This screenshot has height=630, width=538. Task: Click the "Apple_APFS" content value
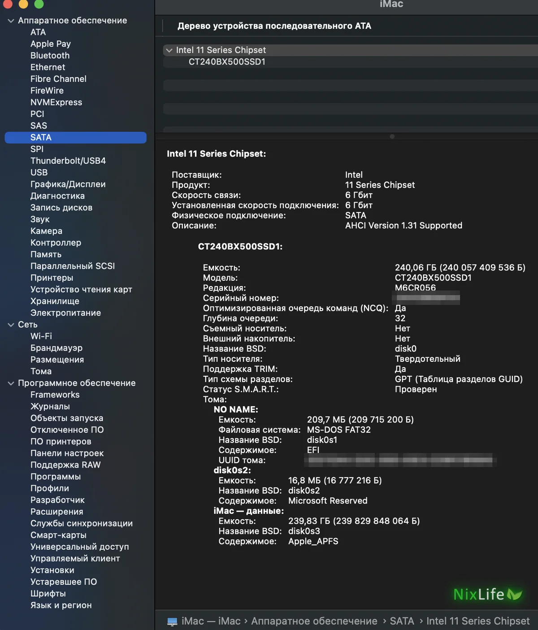point(313,541)
